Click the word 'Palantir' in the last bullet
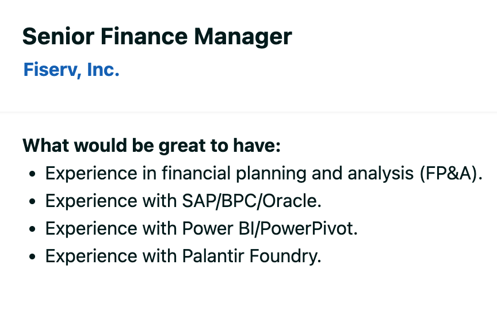 [x=213, y=256]
